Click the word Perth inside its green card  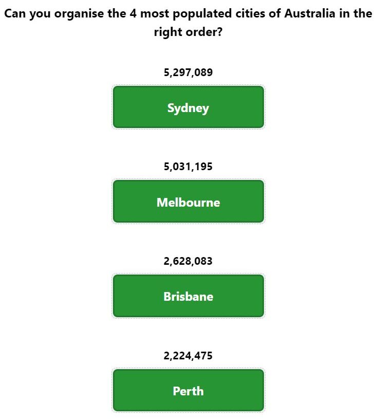[188, 391]
